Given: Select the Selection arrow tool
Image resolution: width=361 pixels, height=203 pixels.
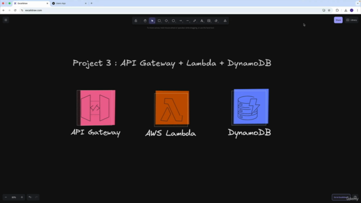Looking at the screenshot, I should tap(152, 21).
